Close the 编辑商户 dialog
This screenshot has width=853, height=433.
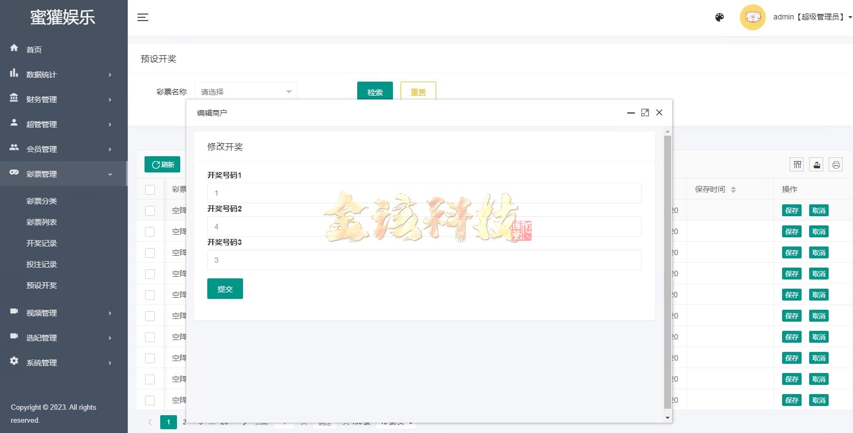point(659,112)
